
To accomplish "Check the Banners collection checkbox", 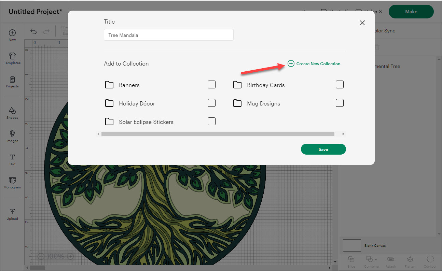I will click(211, 85).
